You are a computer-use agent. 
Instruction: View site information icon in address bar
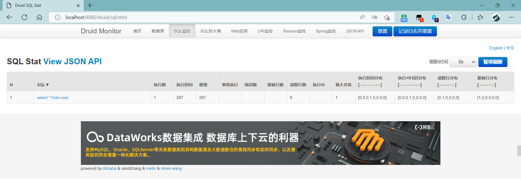click(58, 17)
